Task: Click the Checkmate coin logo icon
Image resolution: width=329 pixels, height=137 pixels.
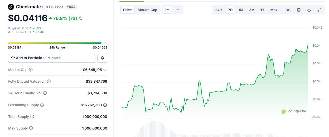Action: 11,7
